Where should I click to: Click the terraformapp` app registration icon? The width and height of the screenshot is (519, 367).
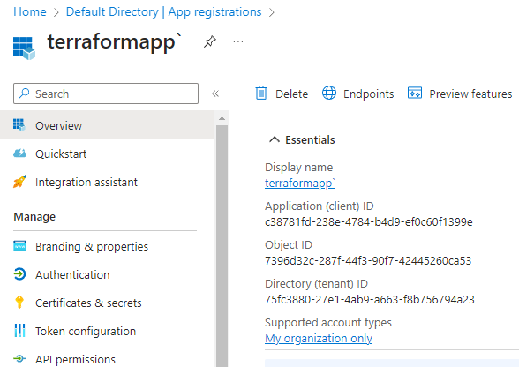coord(24,48)
